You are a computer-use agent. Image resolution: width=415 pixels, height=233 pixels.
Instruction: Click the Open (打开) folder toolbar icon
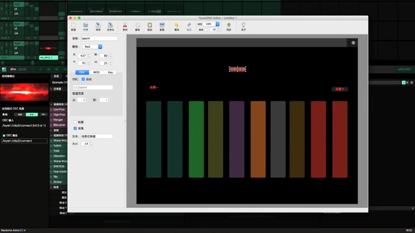[86, 25]
